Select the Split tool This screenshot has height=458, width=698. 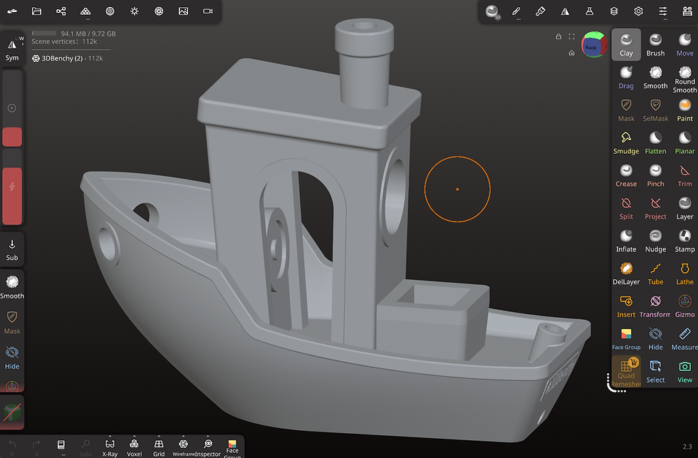626,208
